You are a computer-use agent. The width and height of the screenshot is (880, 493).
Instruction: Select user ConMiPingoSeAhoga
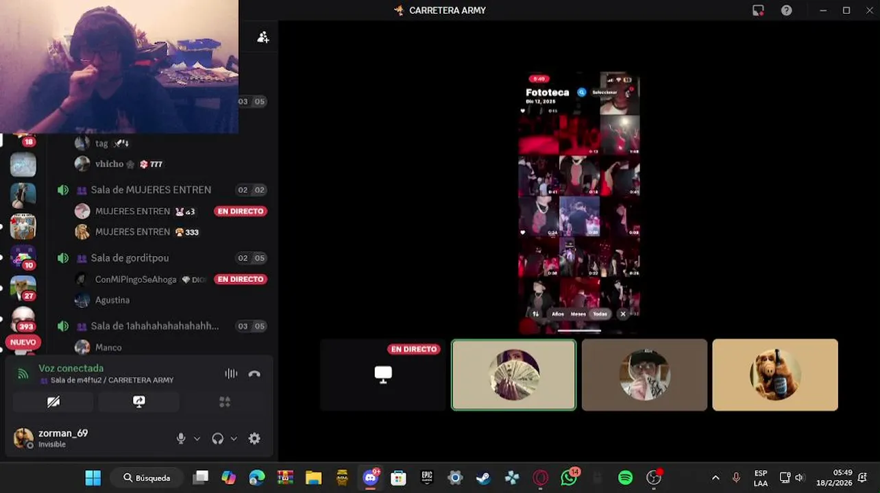pyautogui.click(x=136, y=279)
